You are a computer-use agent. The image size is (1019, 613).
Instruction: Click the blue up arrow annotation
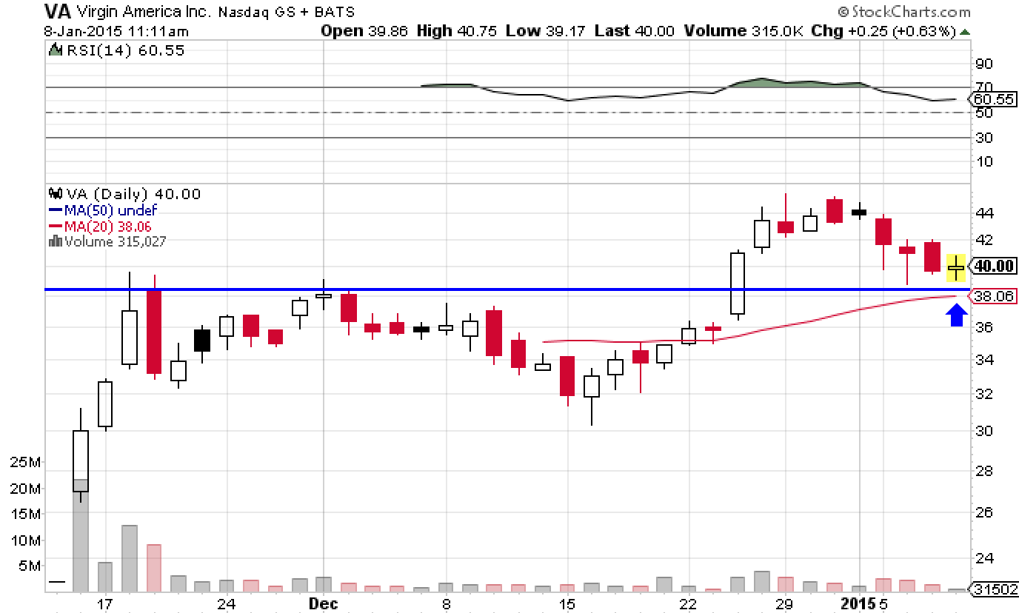click(x=957, y=316)
